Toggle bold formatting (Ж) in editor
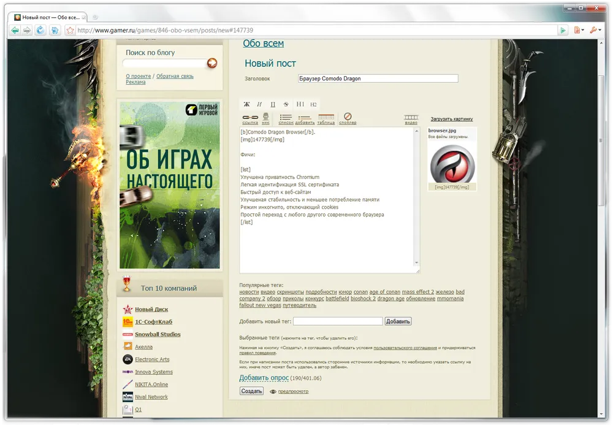The image size is (613, 425). [247, 104]
